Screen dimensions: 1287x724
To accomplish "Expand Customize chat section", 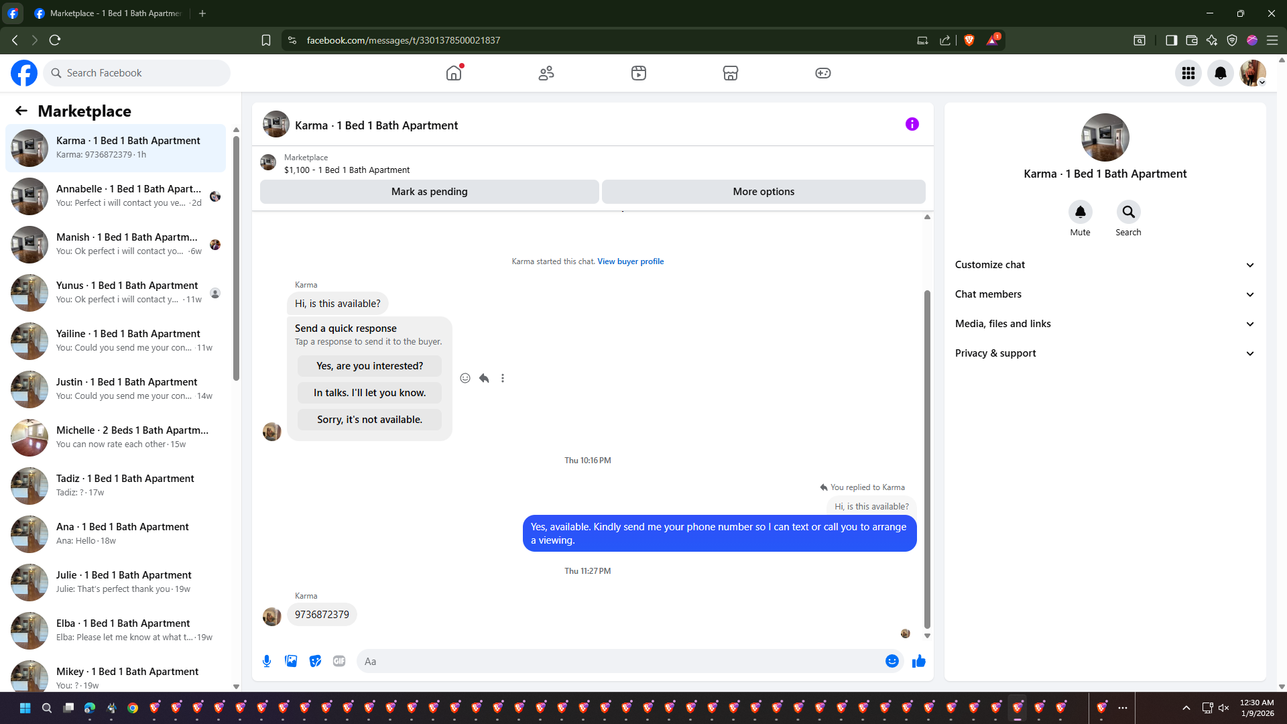I will [x=1105, y=265].
